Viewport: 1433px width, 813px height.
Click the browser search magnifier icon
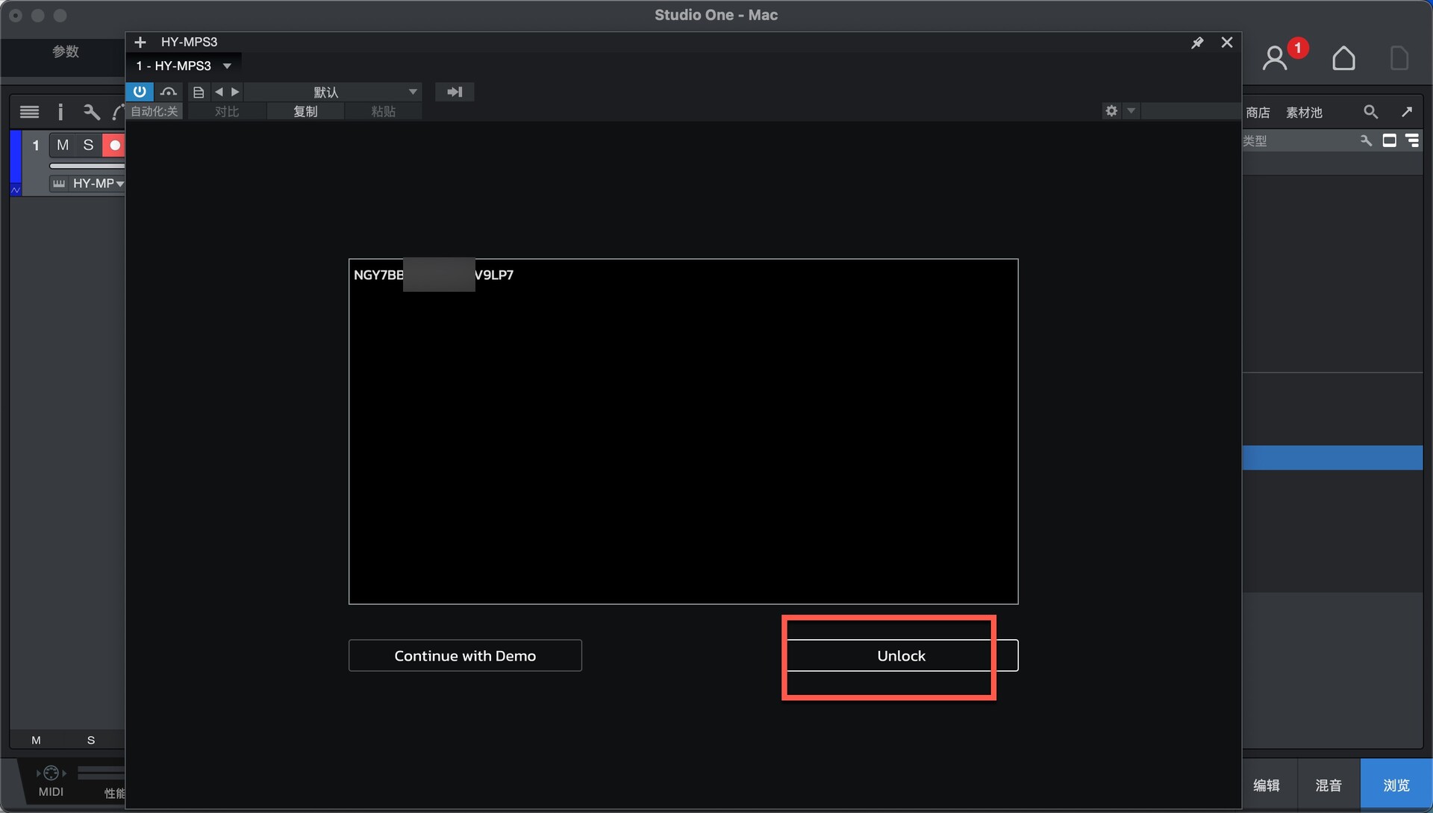point(1370,112)
